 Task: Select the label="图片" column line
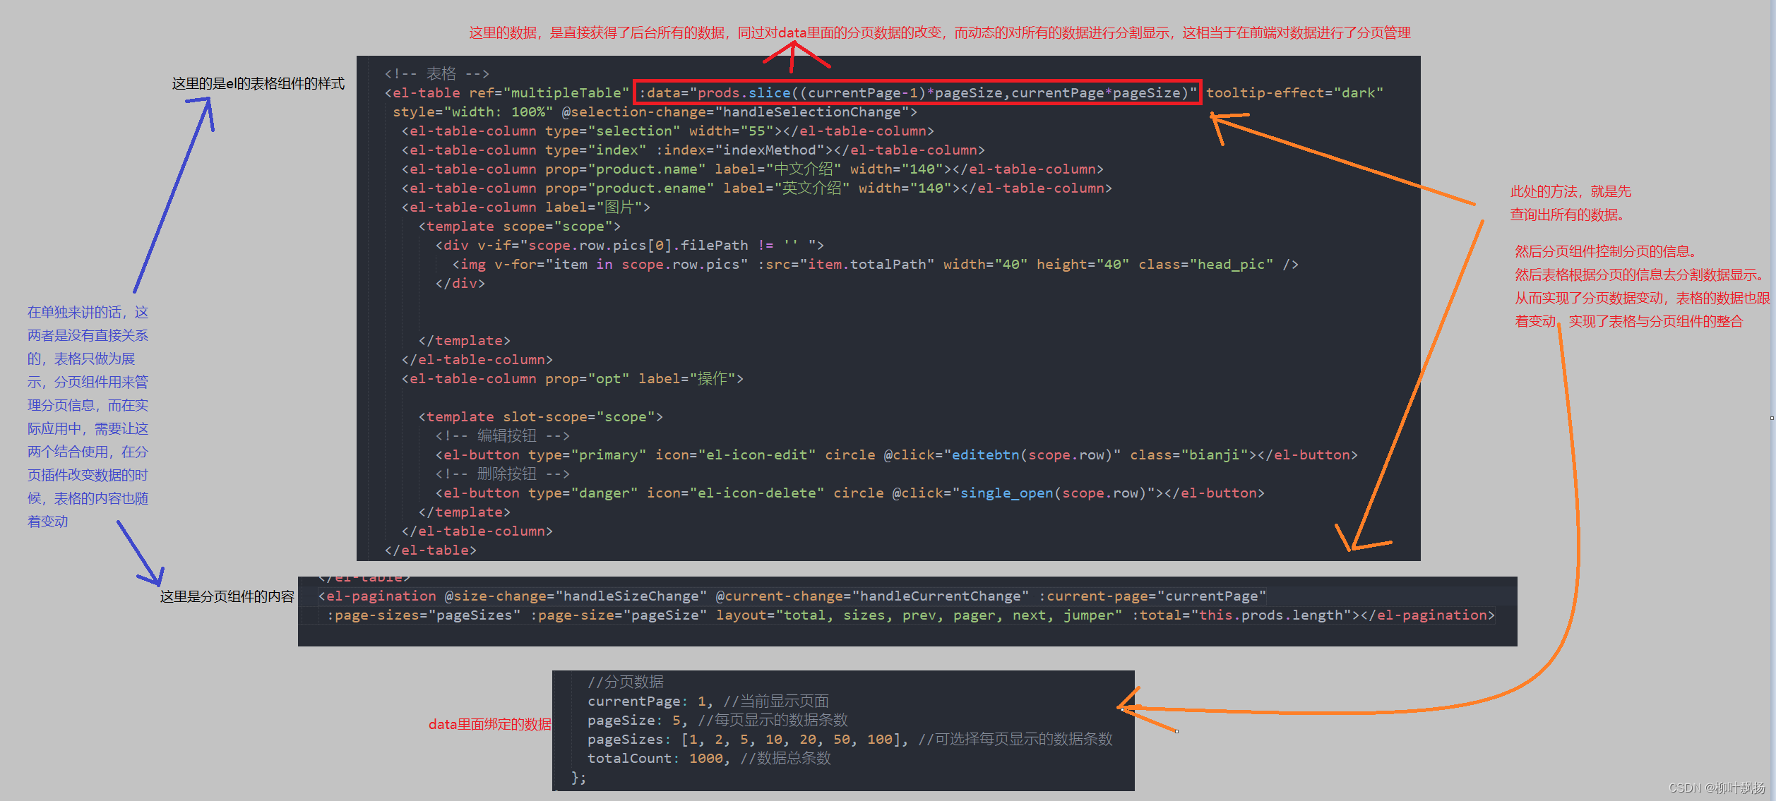525,207
